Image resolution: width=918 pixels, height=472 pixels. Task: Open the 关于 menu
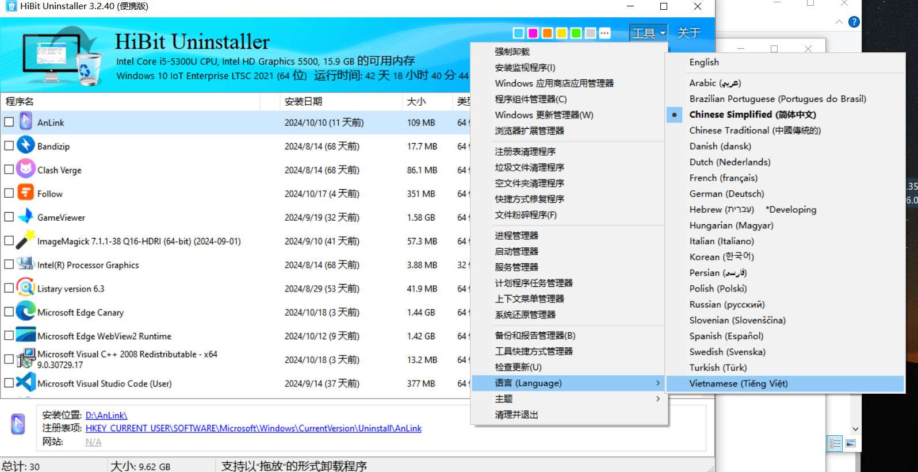[689, 33]
